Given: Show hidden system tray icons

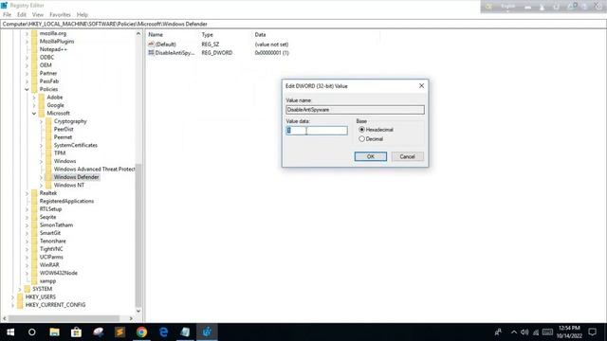Looking at the screenshot, I should coord(514,332).
